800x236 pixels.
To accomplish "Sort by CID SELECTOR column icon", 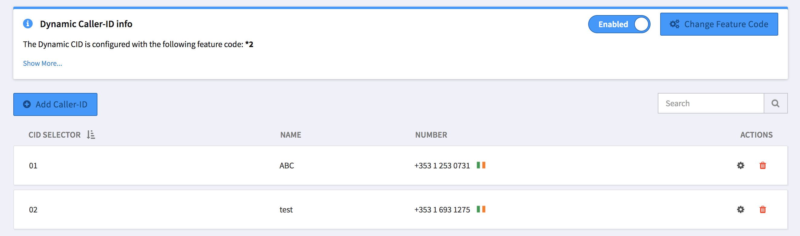I will click(91, 135).
